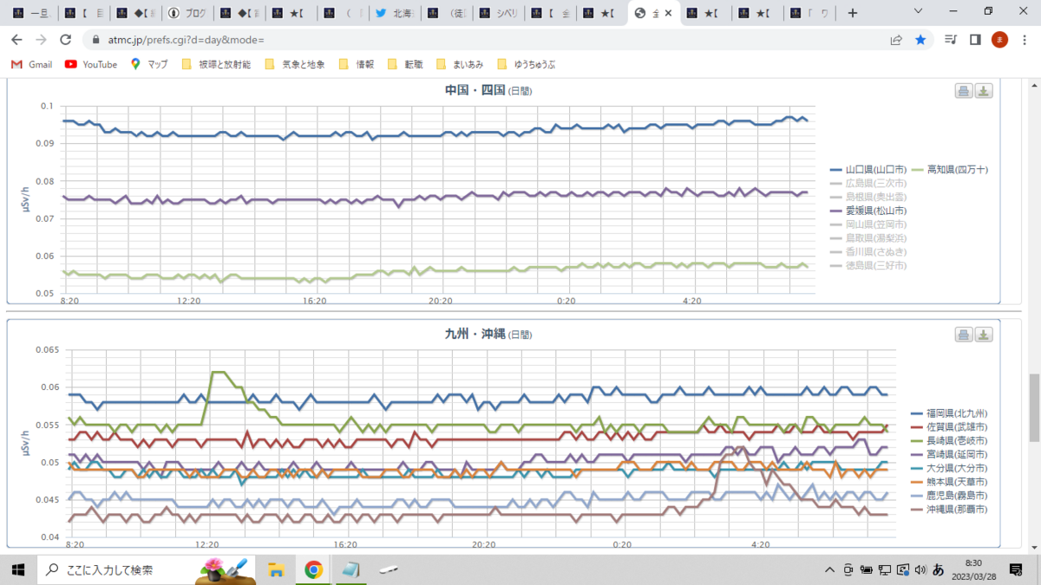Open the media control icon in Chrome toolbar
The image size is (1041, 585).
pyautogui.click(x=951, y=40)
